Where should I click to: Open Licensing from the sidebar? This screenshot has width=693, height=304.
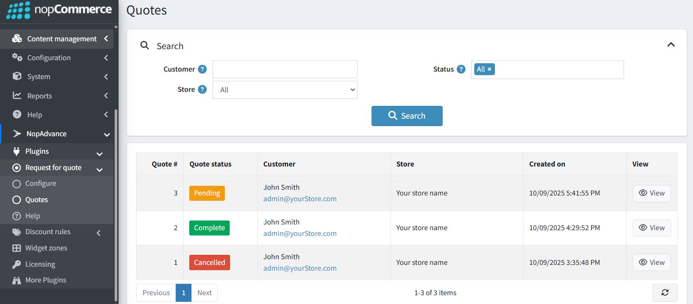(40, 264)
